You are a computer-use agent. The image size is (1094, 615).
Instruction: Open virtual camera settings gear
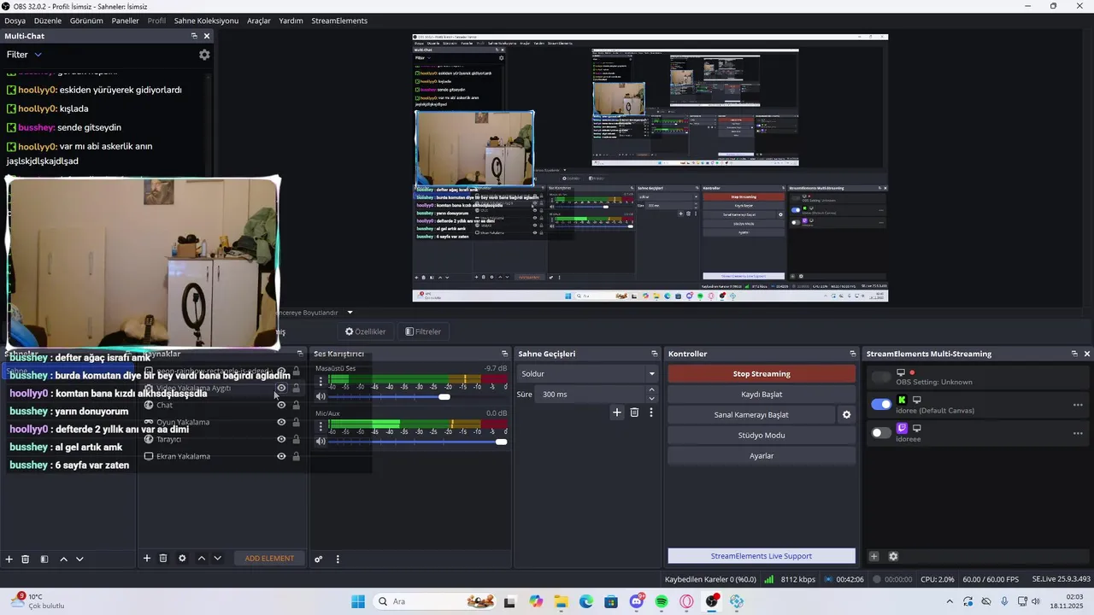[847, 415]
